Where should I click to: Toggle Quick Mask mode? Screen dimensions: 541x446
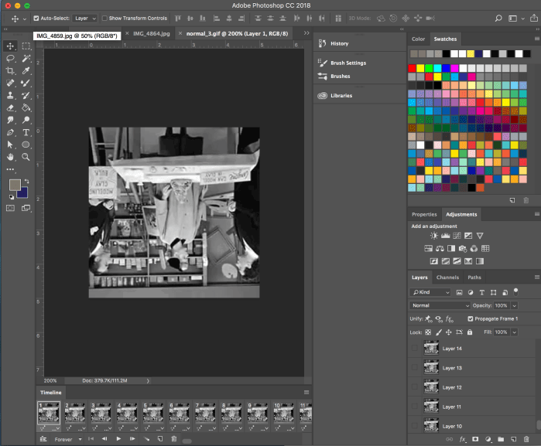pos(10,208)
